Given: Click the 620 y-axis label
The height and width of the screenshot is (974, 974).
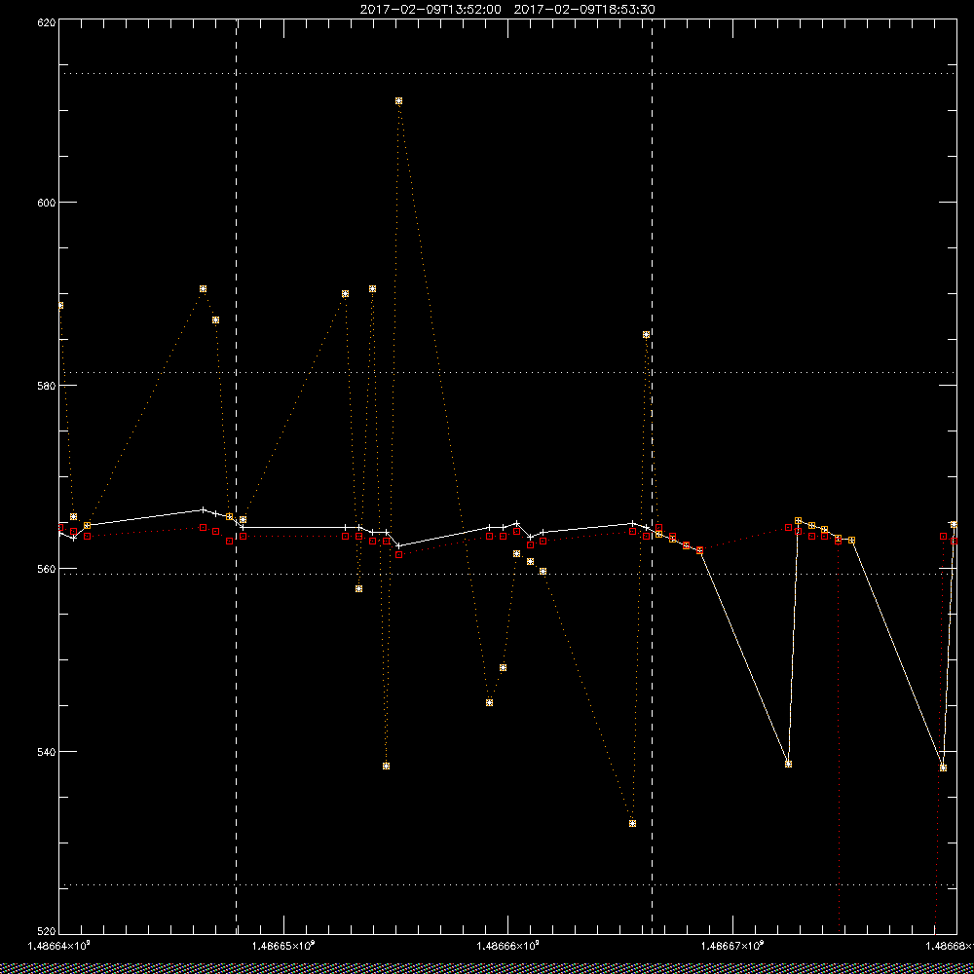Looking at the screenshot, I should tap(47, 21).
